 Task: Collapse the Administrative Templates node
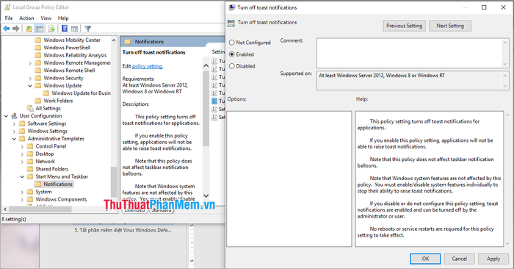coord(14,139)
